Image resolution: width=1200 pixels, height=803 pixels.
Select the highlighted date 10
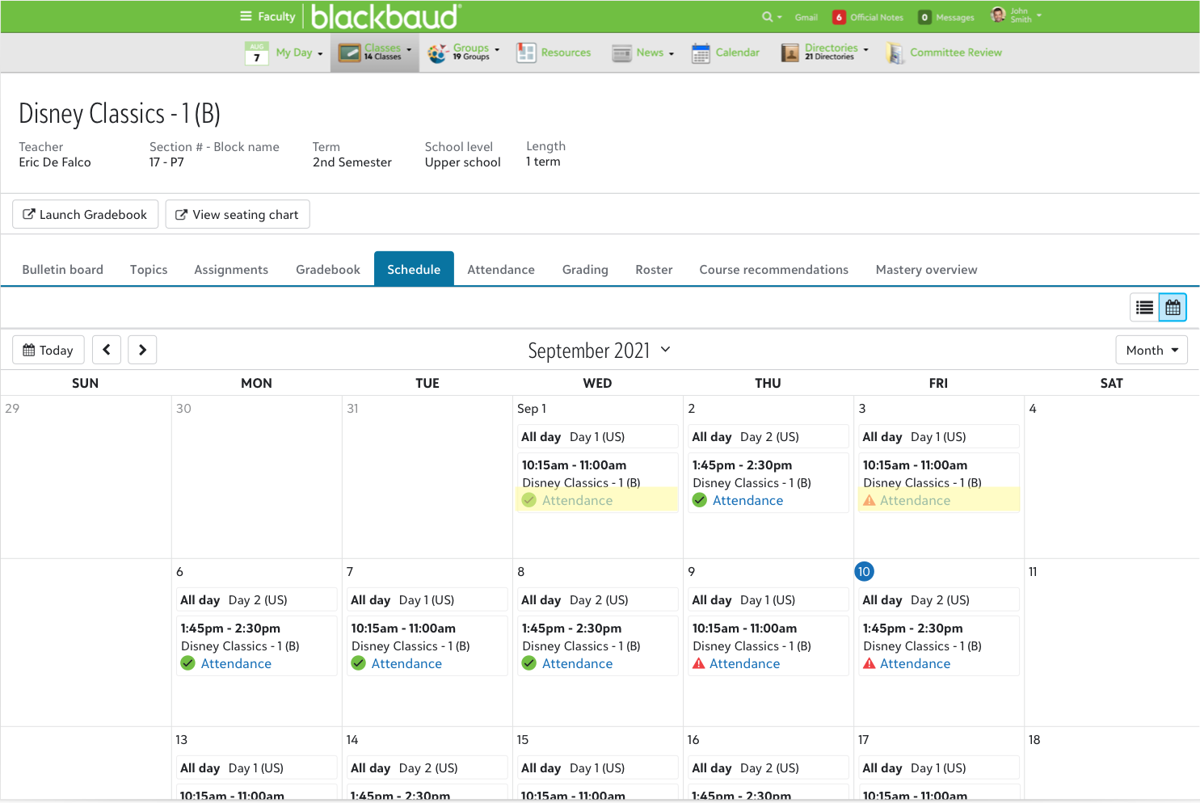pyautogui.click(x=864, y=571)
